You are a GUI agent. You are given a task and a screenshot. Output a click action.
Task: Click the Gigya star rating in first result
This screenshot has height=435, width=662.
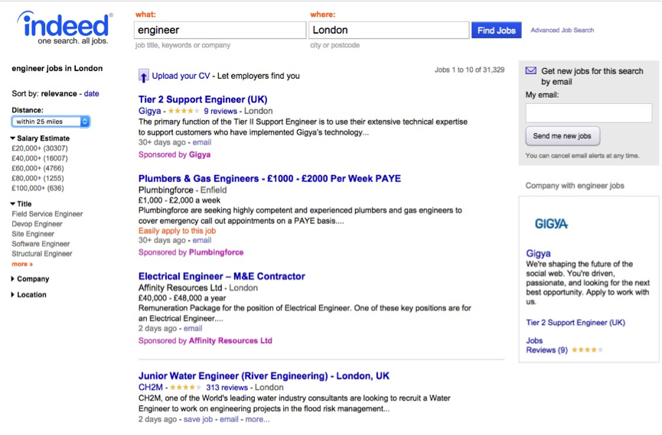coord(184,112)
